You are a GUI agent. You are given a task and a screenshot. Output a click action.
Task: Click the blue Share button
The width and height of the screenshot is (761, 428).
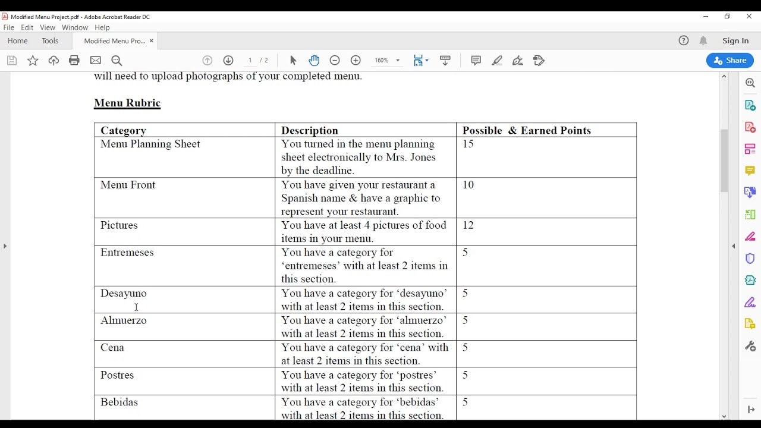coord(730,61)
